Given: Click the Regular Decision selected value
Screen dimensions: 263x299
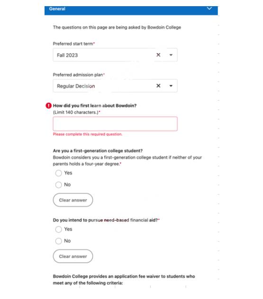Looking at the screenshot, I should coord(76,86).
